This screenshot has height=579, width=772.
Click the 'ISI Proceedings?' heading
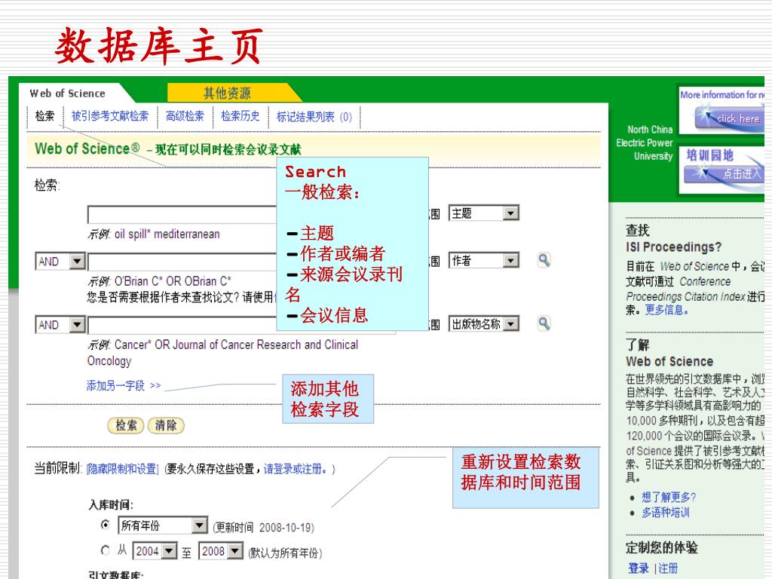(673, 247)
